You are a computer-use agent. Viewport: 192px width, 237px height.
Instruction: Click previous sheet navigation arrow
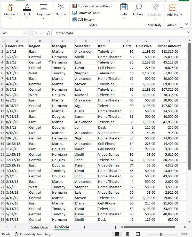click(x=7, y=227)
